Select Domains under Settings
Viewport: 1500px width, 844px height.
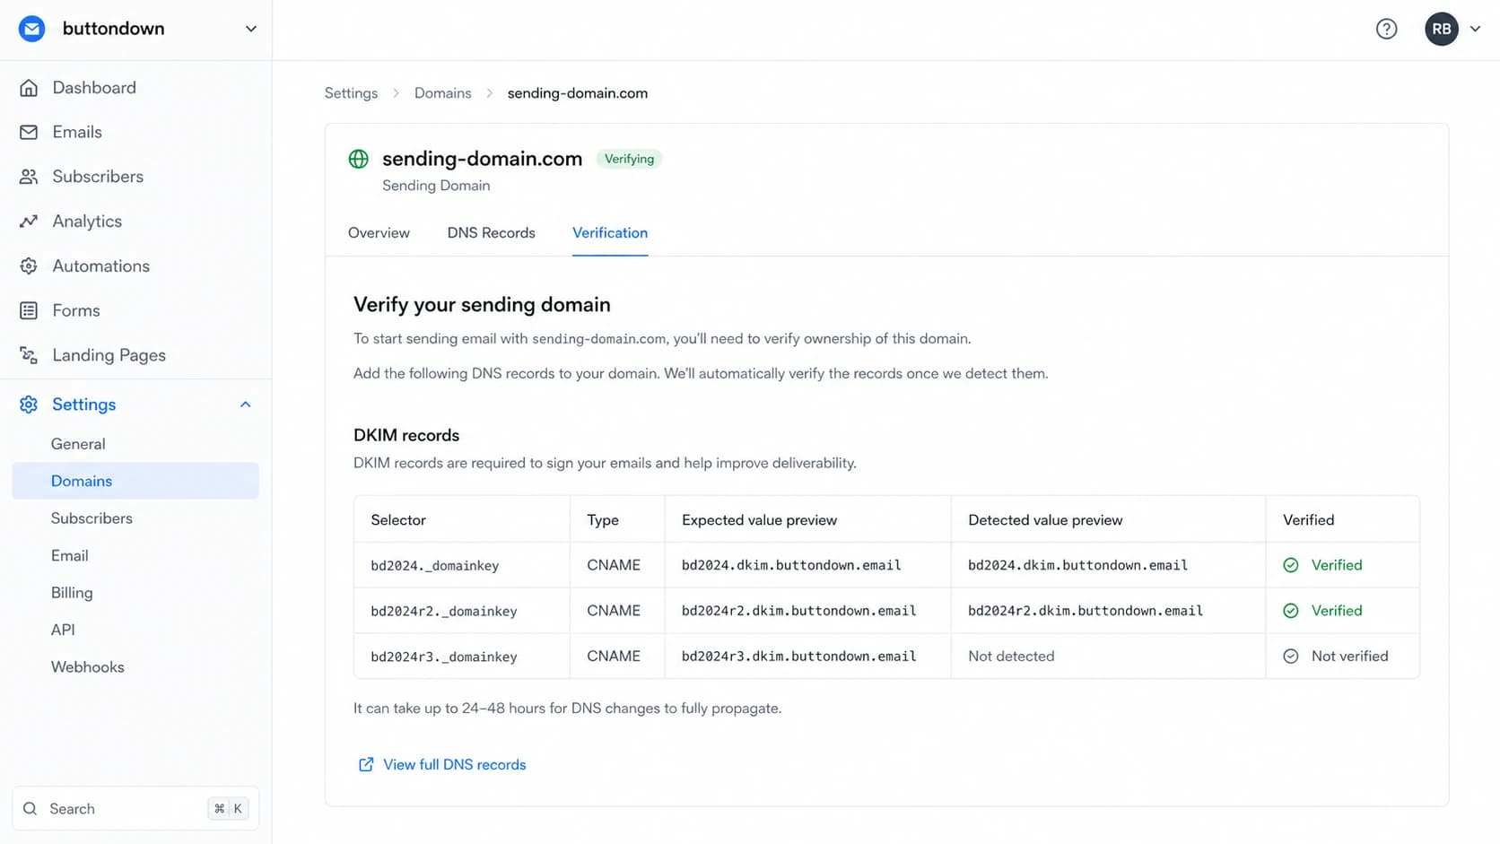point(135,481)
